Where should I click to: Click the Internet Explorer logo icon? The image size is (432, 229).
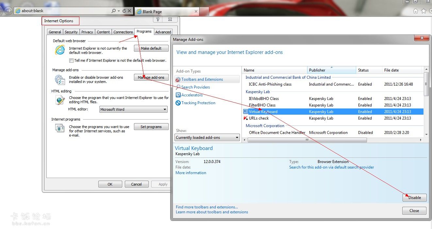60,50
